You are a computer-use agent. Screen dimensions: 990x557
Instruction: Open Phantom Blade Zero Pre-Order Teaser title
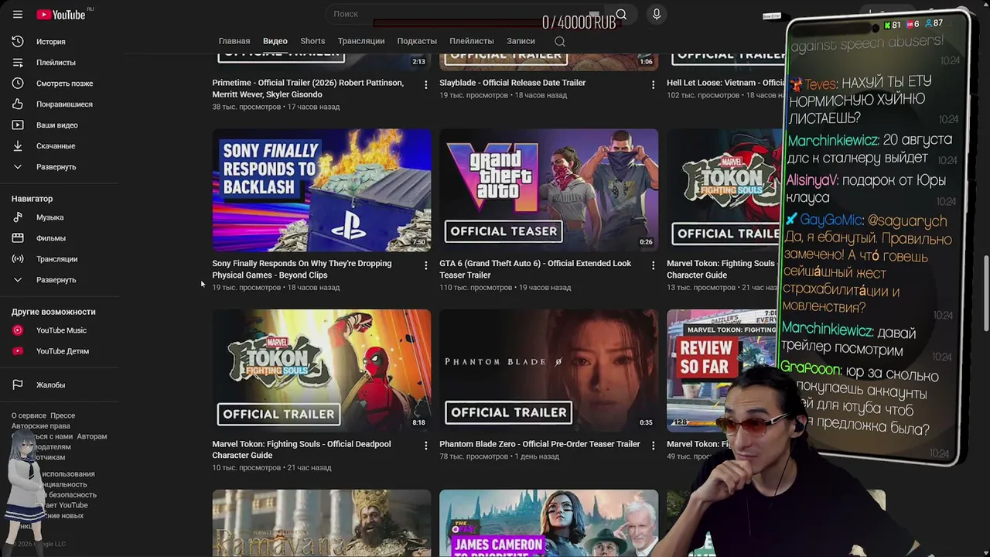pos(540,444)
